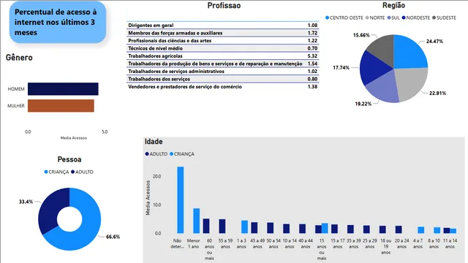Click the 40 a 44 anos bar

(302, 229)
